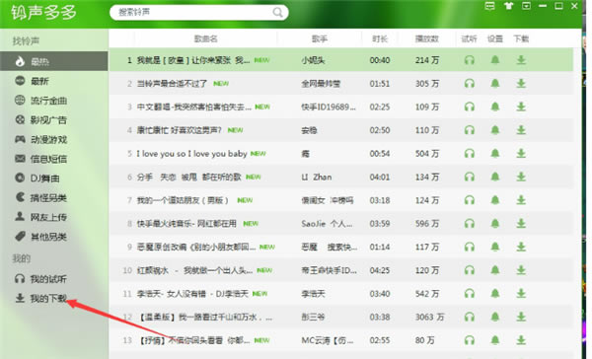Preview song 11 with headphone icon

point(470,293)
